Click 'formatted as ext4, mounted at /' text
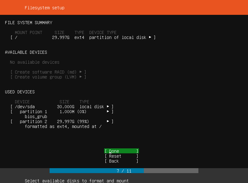248x183 pixels. [x=63, y=126]
